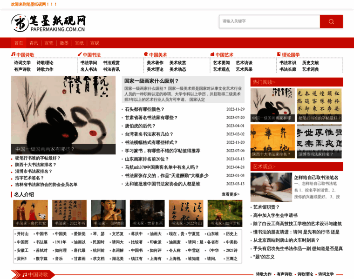Open the large rabbit painting feature image
Screen dimensions: 354x279
tap(63, 115)
